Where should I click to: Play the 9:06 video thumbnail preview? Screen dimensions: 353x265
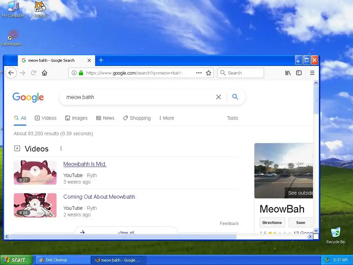pos(35,205)
